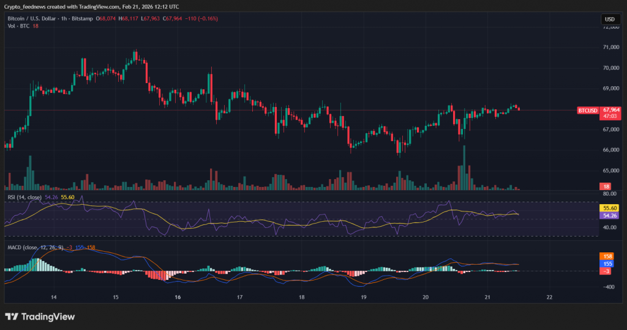Image resolution: width=627 pixels, height=330 pixels.
Task: Click the low value L67,963
Action: point(151,18)
